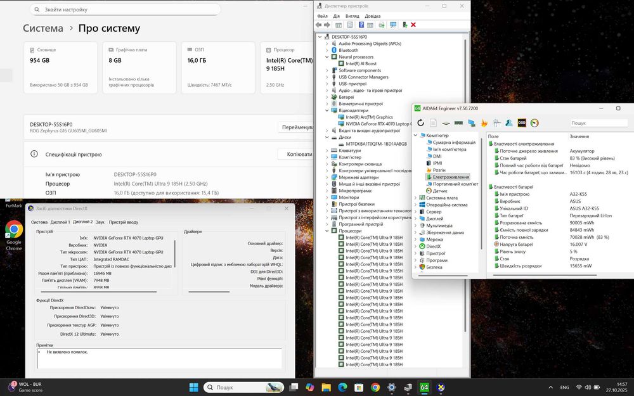Collapse the Відеоадаптери node
634x396 pixels.
[x=327, y=110]
